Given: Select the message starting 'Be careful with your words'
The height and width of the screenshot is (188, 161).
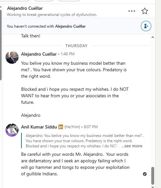Looking at the screenshot, I should pyautogui.click(x=75, y=164).
